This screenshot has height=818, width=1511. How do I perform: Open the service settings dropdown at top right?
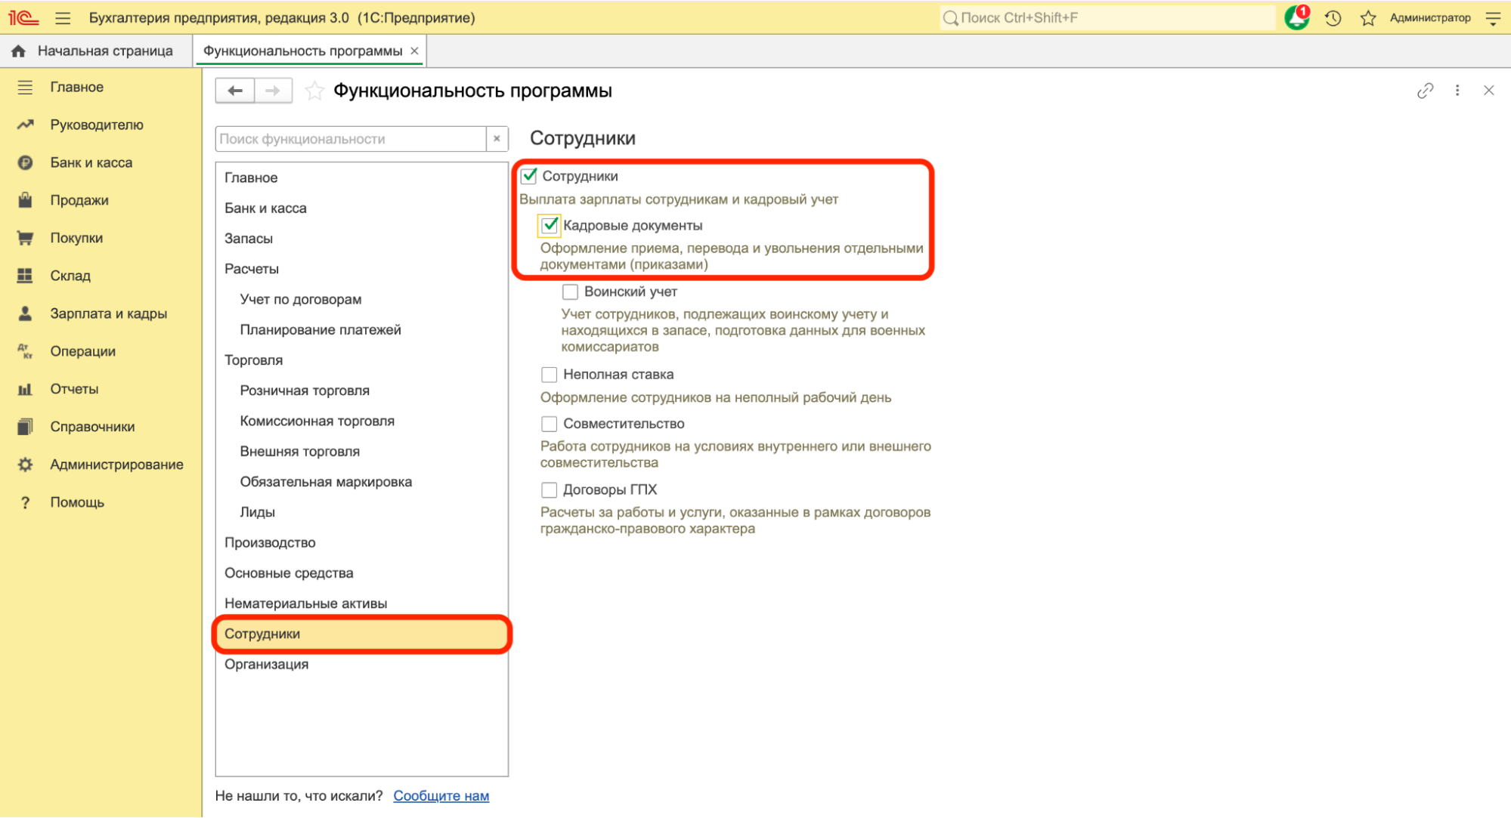(x=1493, y=18)
